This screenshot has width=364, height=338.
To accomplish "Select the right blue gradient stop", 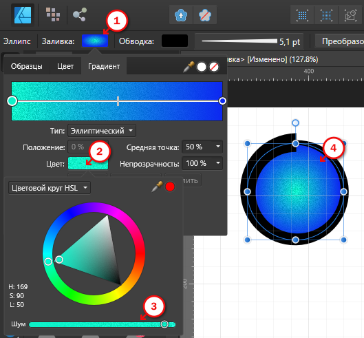I will pyautogui.click(x=222, y=101).
